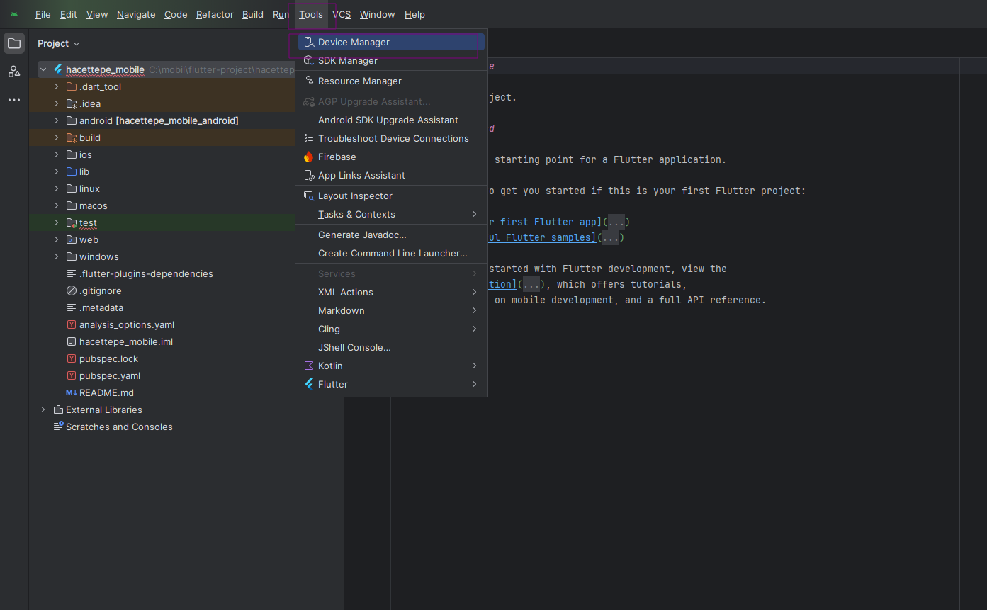
Task: Select Troubleshoot Device Connections from Tools menu
Action: point(393,138)
